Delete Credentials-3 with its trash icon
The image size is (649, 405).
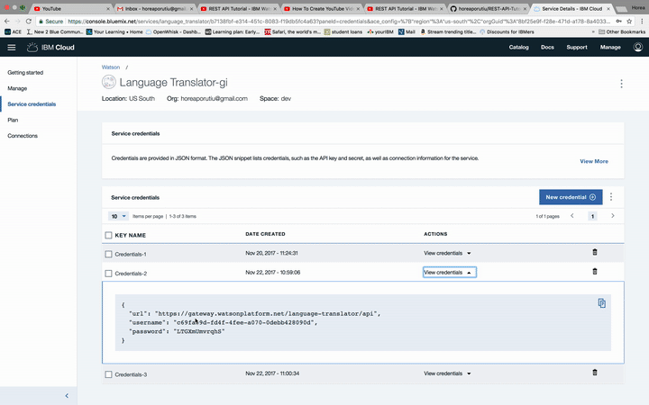pos(595,373)
